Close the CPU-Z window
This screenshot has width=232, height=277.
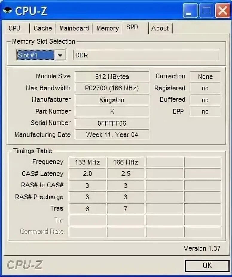pos(222,10)
